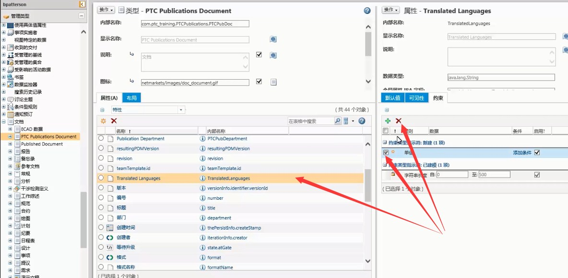Click the green plus add constraint icon
Viewport: 568px width, 278px height.
388,121
